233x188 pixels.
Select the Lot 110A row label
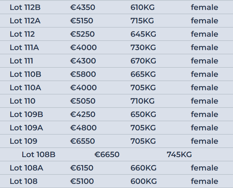[x=25, y=87]
